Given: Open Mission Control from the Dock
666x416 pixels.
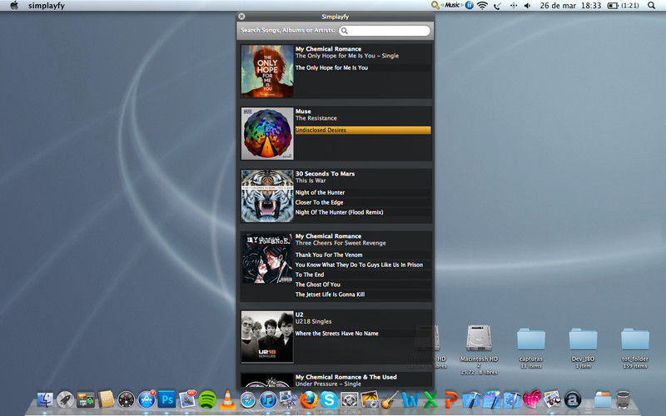Looking at the screenshot, I should pyautogui.click(x=86, y=400).
